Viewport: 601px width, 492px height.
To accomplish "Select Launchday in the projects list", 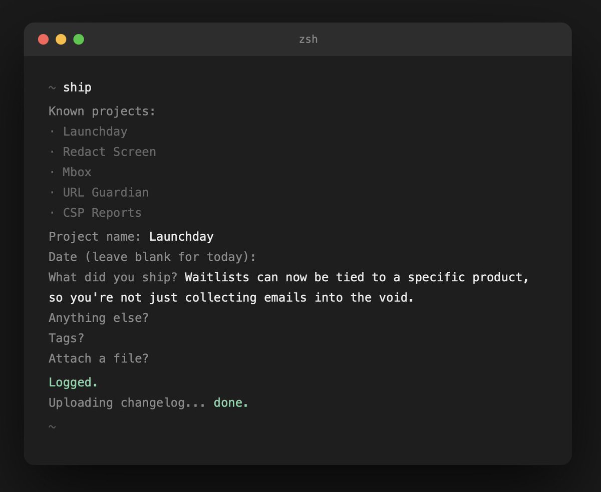I will tap(95, 132).
